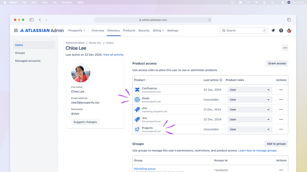
Task: Open the Safari File menu
Action: 24,2
